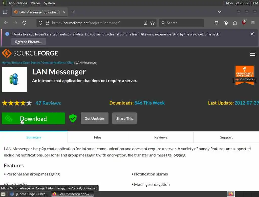The height and width of the screenshot is (197, 259).
Task: Click the padlock site security icon
Action: click(48, 23)
